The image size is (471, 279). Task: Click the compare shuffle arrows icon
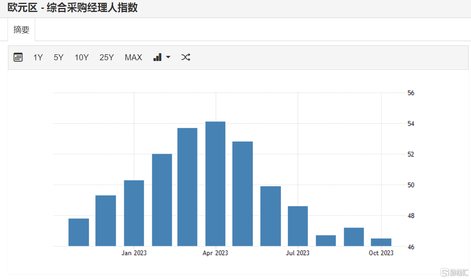pos(185,57)
